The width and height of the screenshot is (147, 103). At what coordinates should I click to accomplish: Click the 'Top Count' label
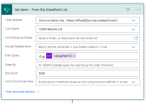click(x=11, y=73)
